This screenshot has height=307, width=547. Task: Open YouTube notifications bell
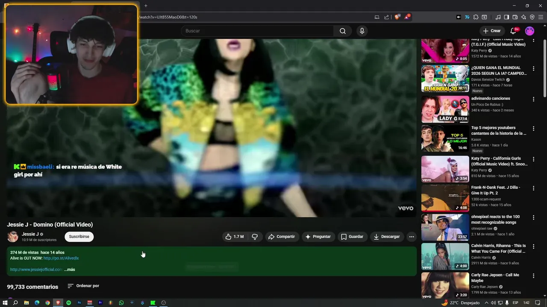(x=514, y=31)
